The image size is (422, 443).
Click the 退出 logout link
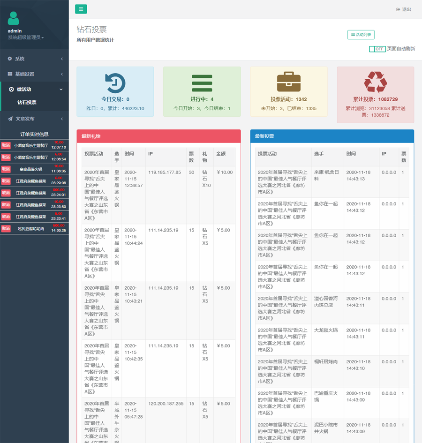coord(403,9)
